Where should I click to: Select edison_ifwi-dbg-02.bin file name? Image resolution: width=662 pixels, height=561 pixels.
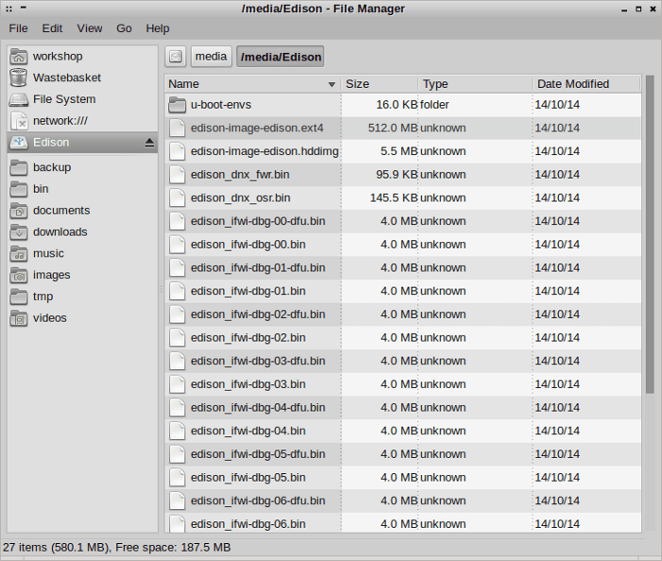248,338
